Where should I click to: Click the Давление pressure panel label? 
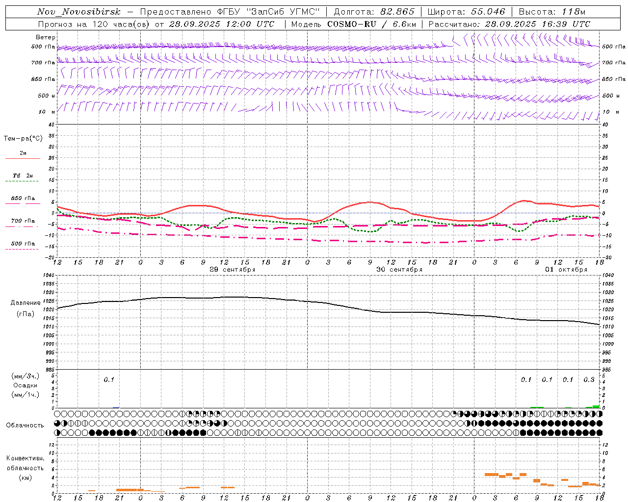pyautogui.click(x=26, y=303)
